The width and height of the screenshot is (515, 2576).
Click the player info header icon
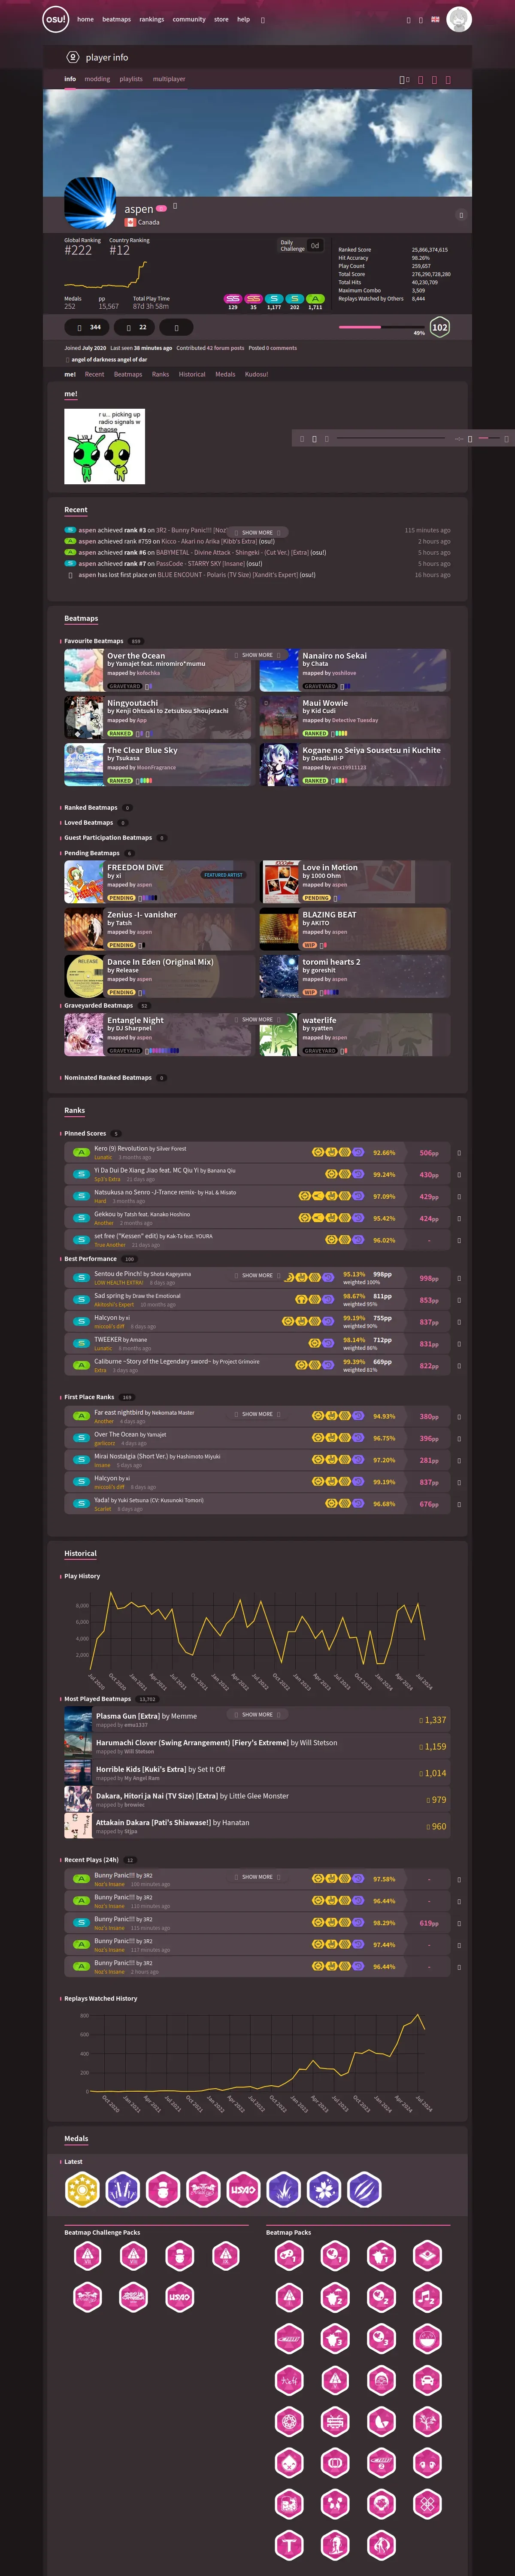click(72, 57)
